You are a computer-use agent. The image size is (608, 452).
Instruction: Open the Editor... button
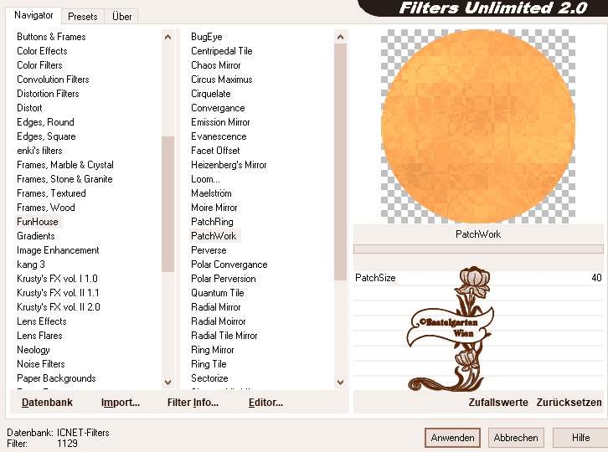pyautogui.click(x=265, y=403)
